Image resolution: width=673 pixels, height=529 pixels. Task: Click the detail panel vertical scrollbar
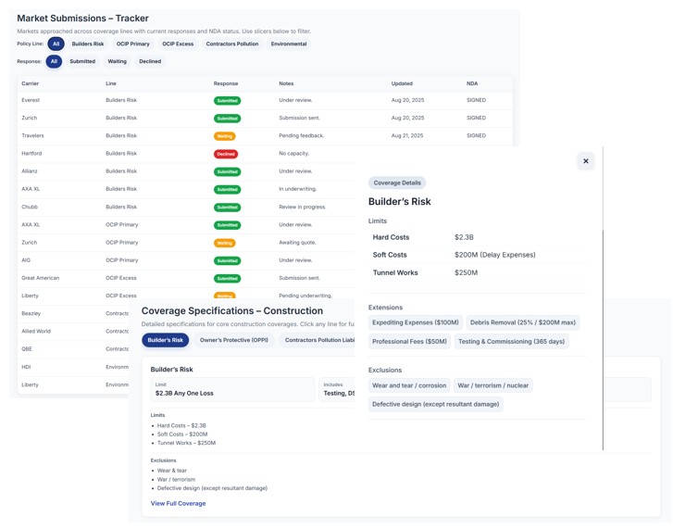click(603, 339)
